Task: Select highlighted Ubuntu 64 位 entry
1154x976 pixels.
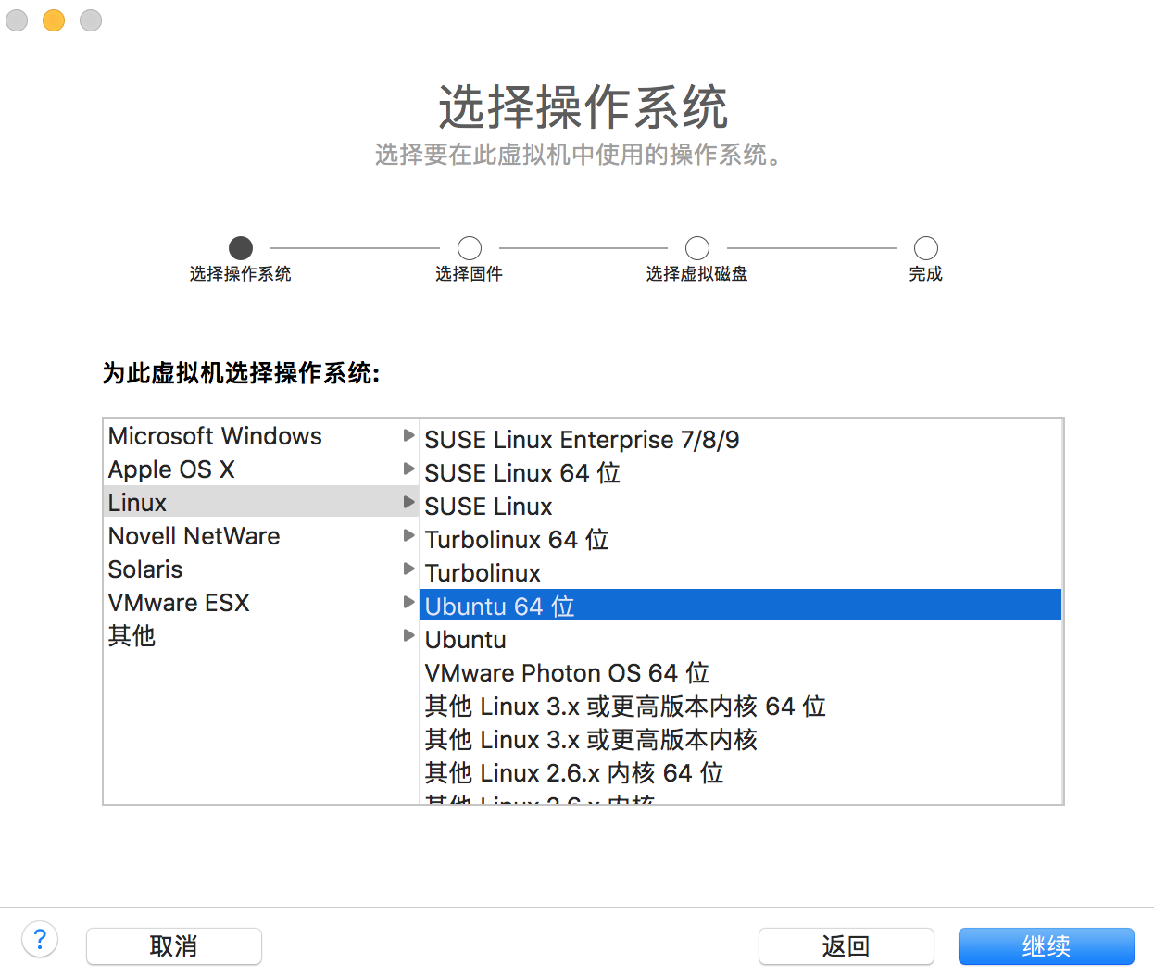Action: pos(741,606)
